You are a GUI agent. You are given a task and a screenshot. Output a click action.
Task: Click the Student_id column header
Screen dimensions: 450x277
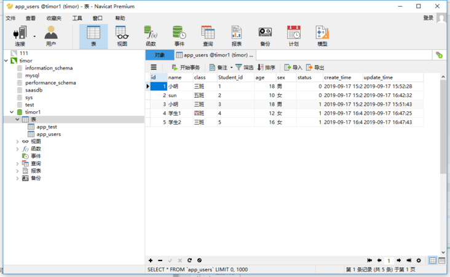click(x=235, y=77)
